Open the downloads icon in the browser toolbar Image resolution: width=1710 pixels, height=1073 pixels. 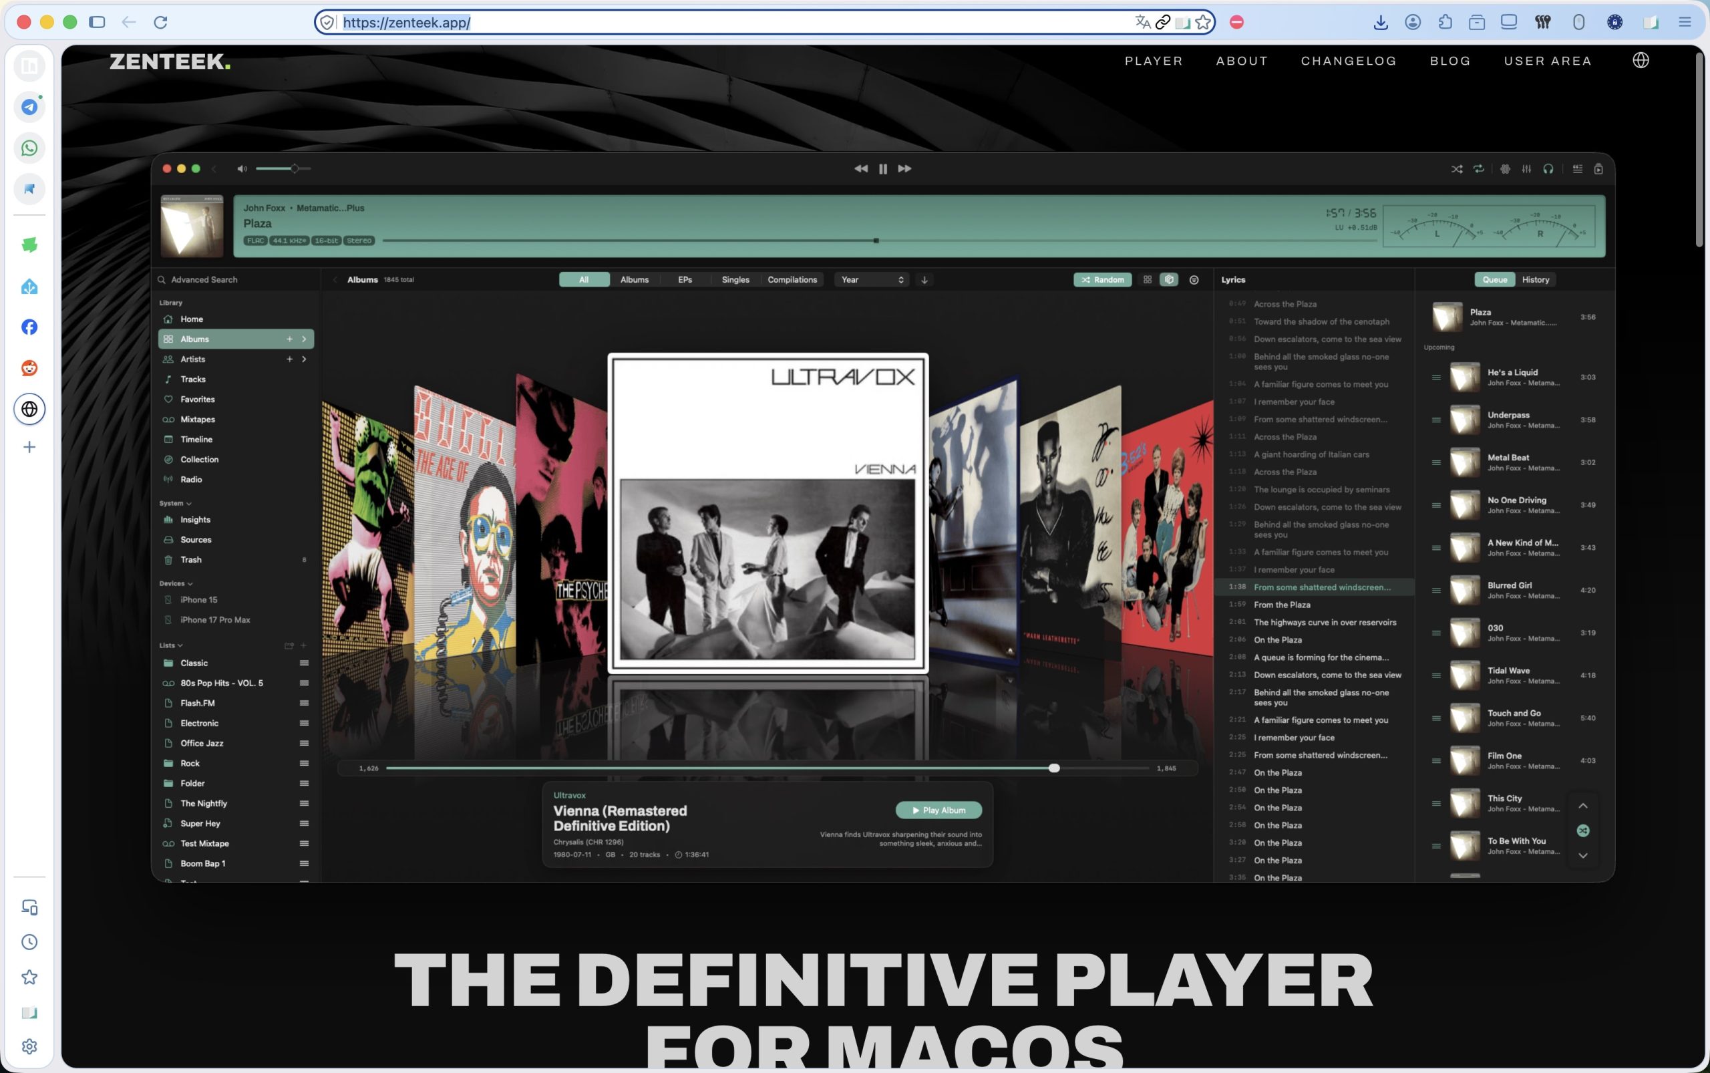[1381, 23]
